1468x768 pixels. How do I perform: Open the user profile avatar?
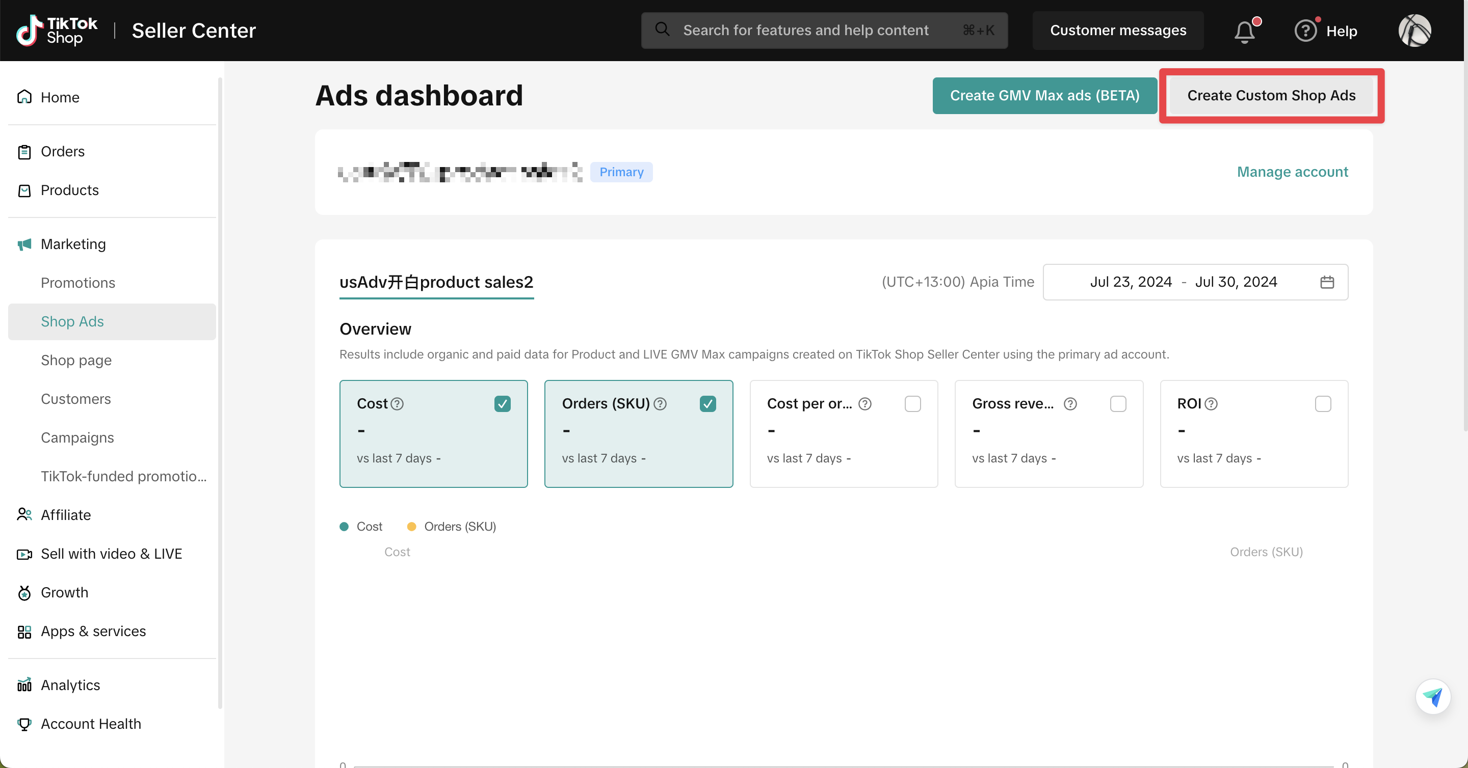pyautogui.click(x=1414, y=31)
